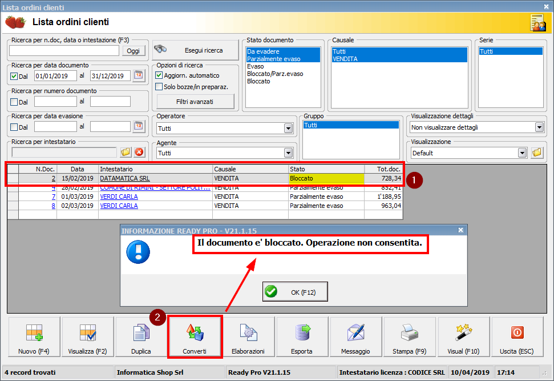Select VENDITA in the Causale list
This screenshot has width=554, height=381.
(x=345, y=59)
